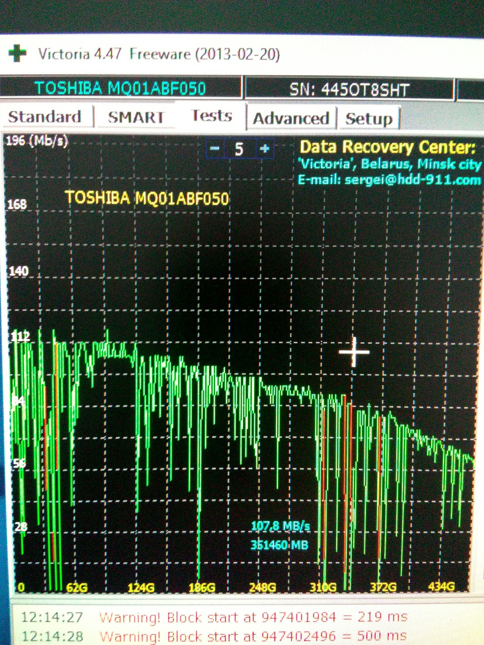Click the 434G x-axis label
Screen dimensions: 484x645
tap(442, 587)
